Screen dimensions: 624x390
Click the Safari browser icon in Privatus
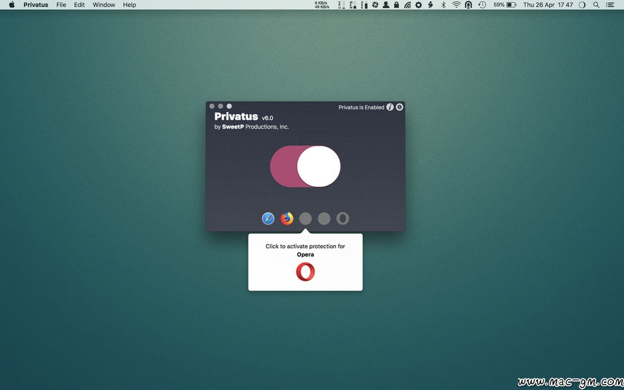(268, 219)
